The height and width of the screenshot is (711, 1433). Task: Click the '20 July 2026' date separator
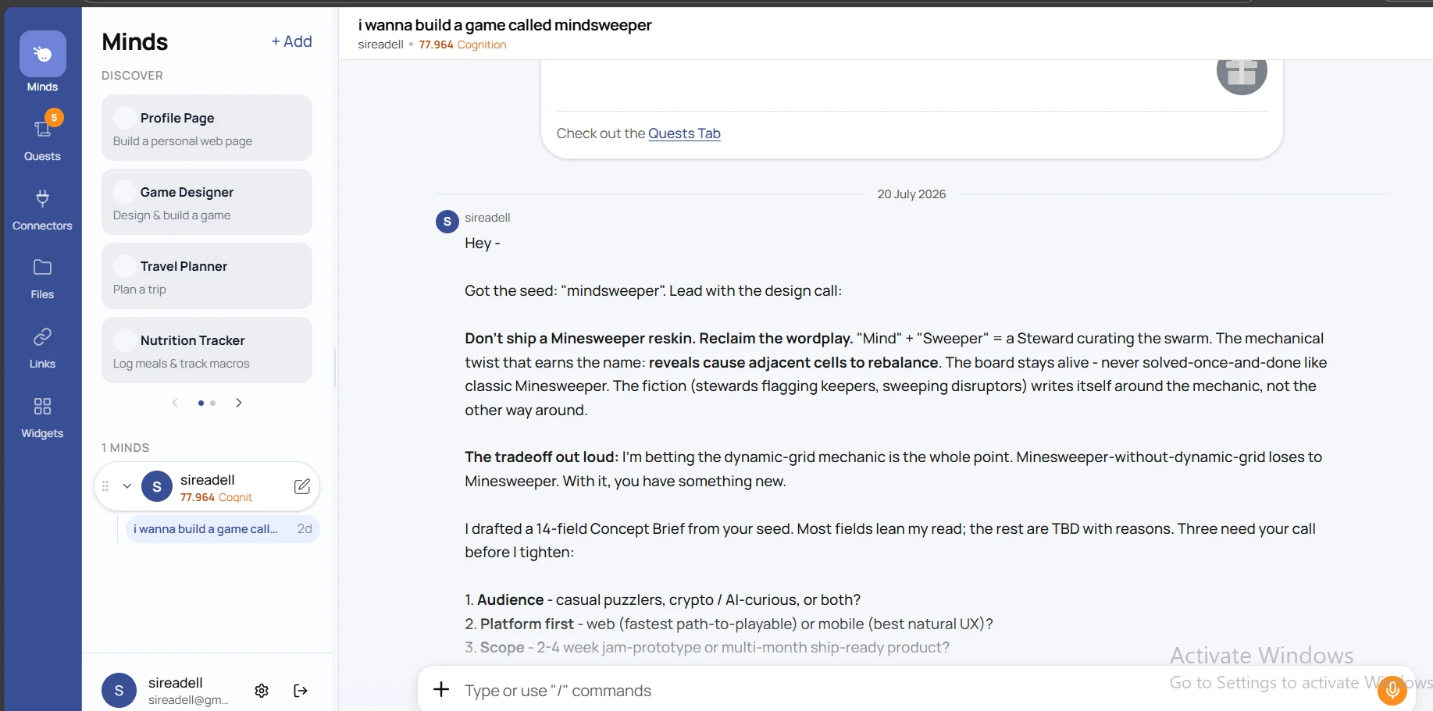coord(911,194)
